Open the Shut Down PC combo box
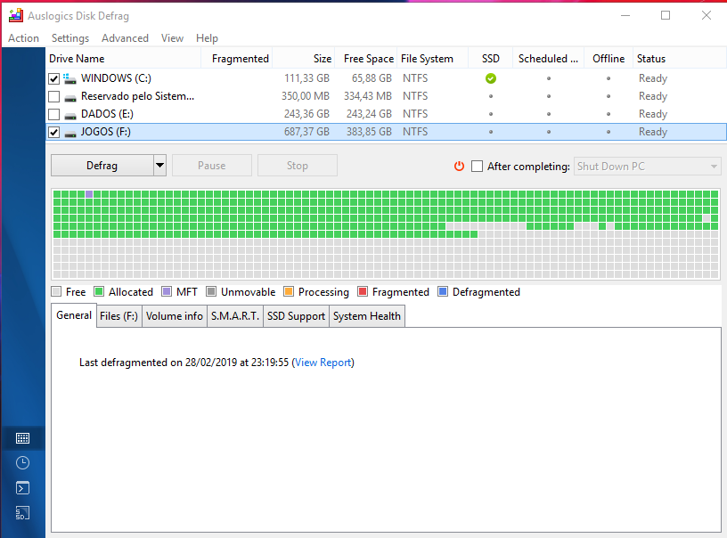The height and width of the screenshot is (538, 727). click(647, 167)
